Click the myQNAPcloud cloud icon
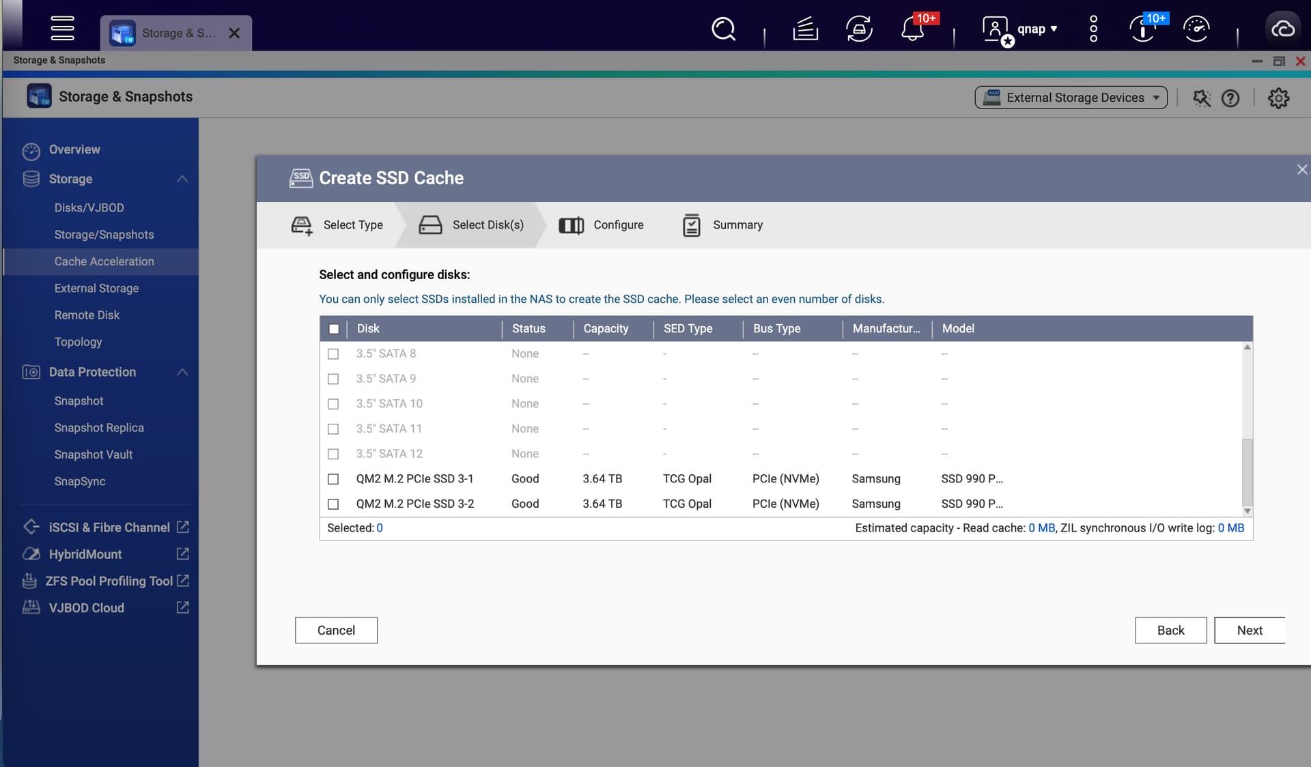The image size is (1311, 767). (x=1283, y=29)
